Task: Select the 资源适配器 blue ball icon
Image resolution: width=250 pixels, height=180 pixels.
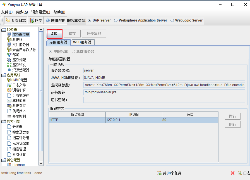Action: (x=9, y=70)
